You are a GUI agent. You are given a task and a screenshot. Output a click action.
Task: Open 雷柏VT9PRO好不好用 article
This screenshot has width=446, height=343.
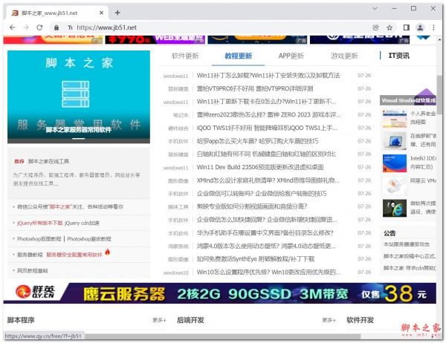(x=255, y=88)
